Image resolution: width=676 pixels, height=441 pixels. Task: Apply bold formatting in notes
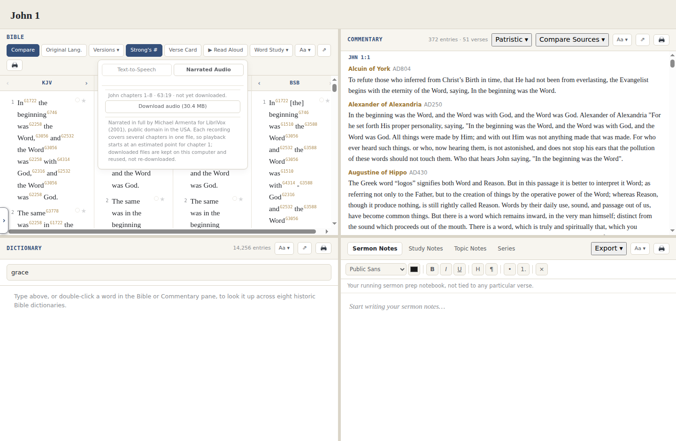[x=432, y=269]
